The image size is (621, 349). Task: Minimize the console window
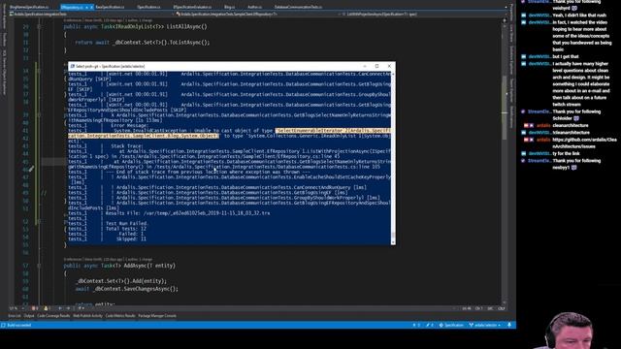(x=365, y=66)
